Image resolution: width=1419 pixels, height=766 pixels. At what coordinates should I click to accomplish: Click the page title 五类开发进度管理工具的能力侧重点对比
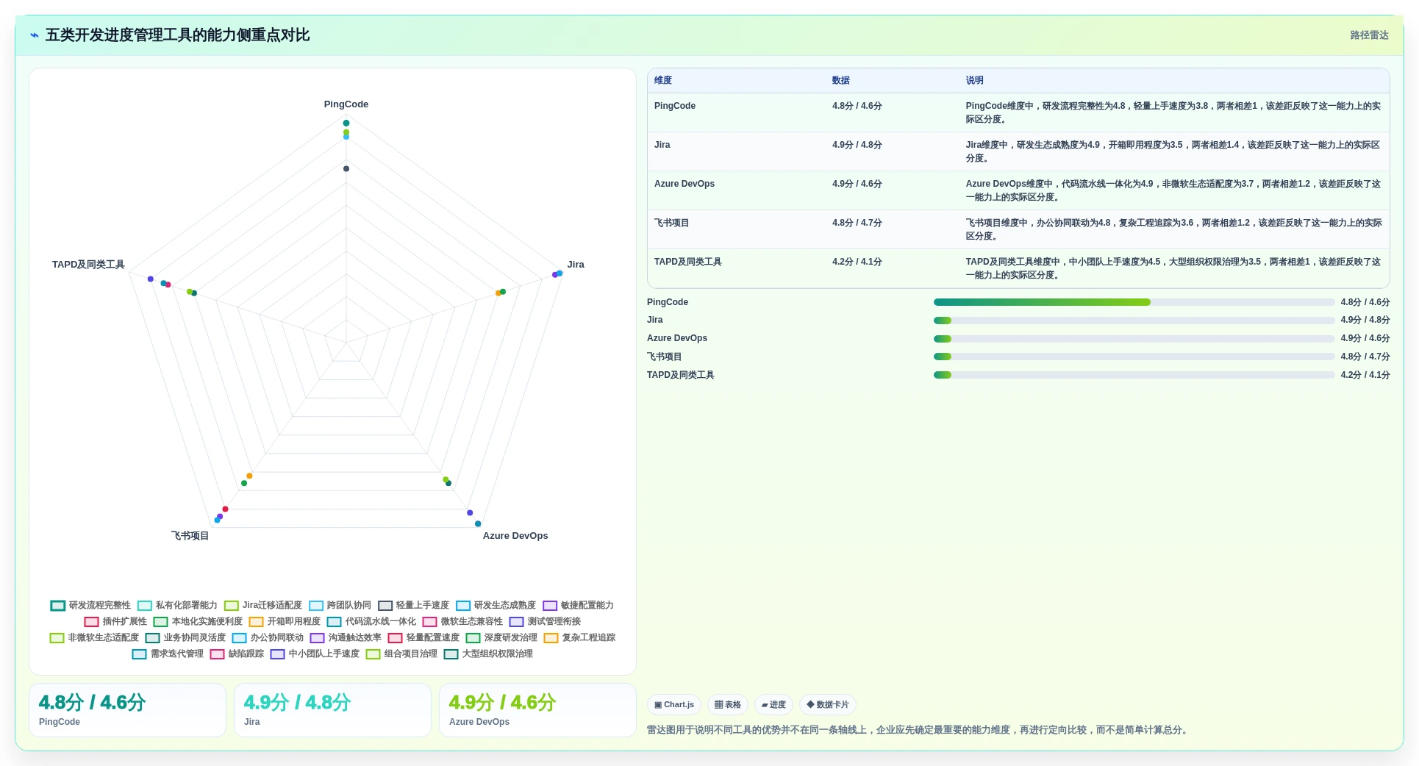pyautogui.click(x=177, y=35)
